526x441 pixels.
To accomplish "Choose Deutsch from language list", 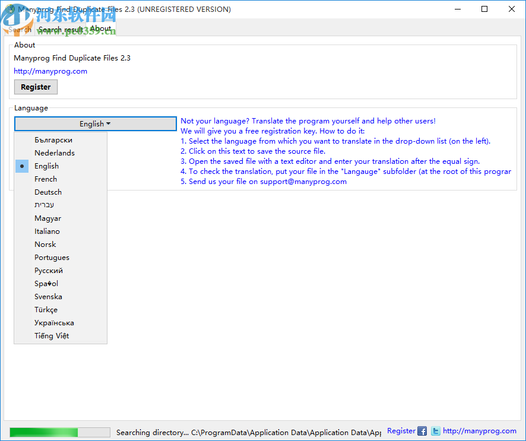I will 61,192.
